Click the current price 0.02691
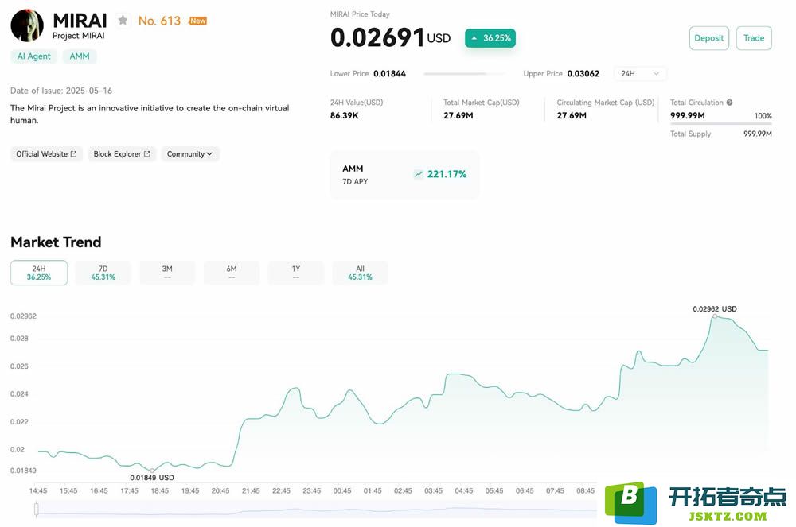 (x=377, y=38)
